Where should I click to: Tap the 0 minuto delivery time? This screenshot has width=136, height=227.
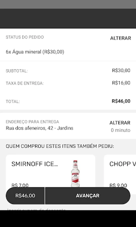tap(121, 130)
